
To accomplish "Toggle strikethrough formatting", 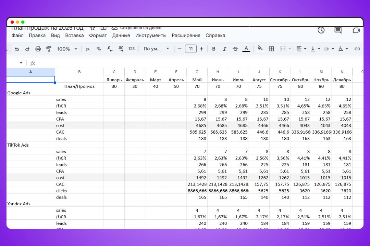I will [235, 49].
